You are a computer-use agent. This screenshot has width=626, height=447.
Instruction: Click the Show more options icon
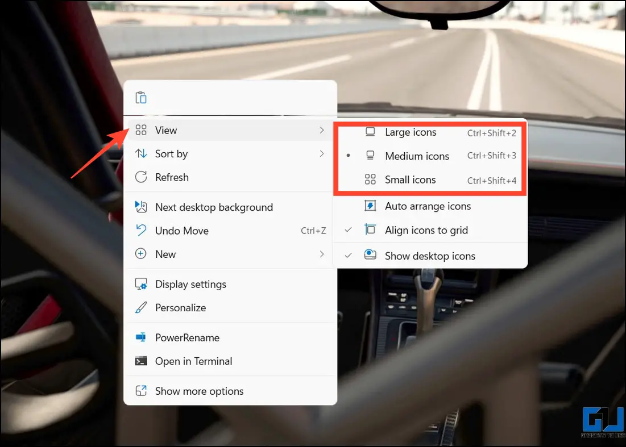point(141,391)
